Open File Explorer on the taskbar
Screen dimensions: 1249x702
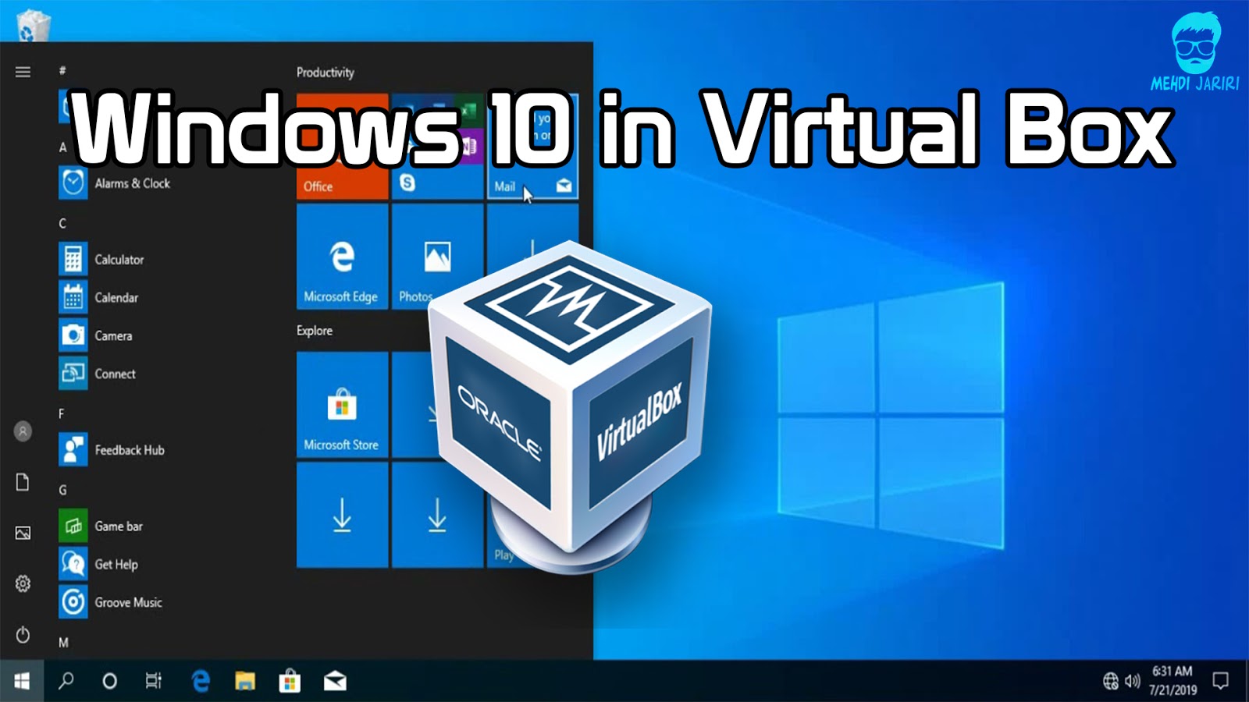point(245,681)
